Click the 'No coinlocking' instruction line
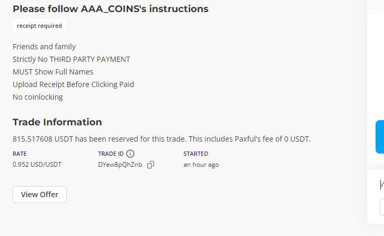384x236 pixels. pos(38,97)
